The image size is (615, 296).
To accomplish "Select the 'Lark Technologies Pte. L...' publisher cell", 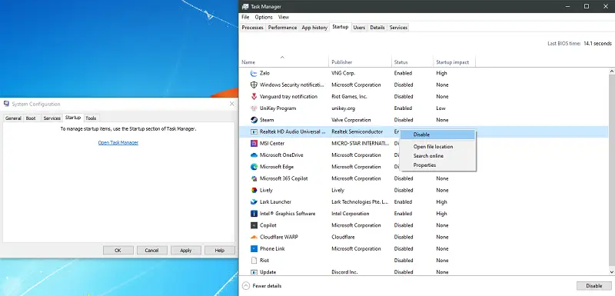I will coord(360,202).
